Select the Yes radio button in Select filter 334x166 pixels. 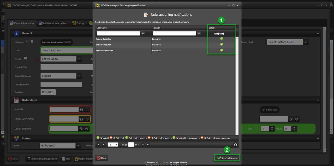(218, 34)
